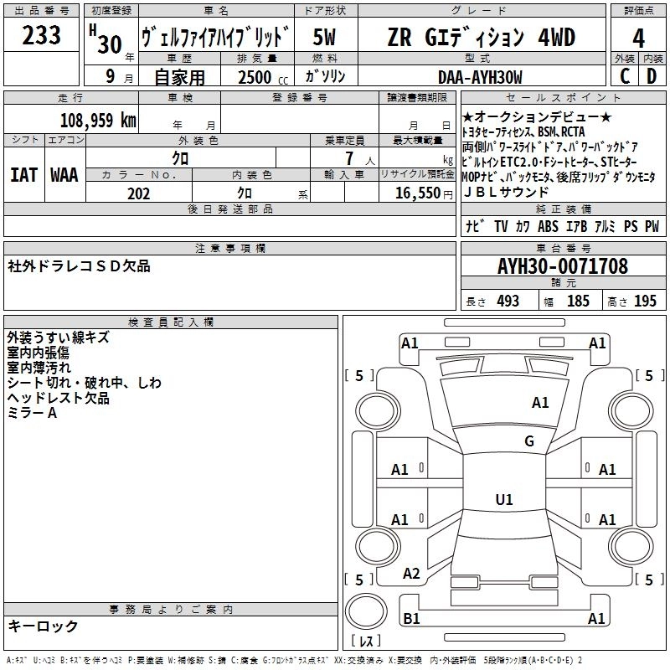Click inspector note ミラーA

pos(32,413)
